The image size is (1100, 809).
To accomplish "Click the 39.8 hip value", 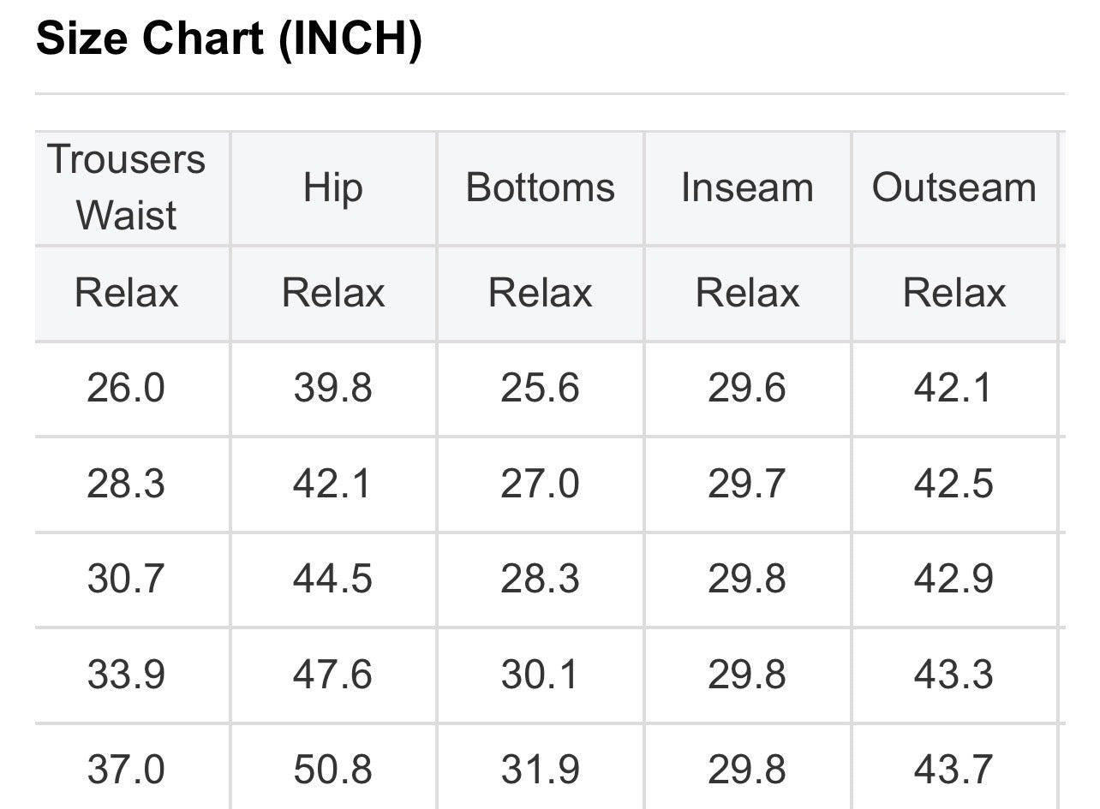I will [x=332, y=388].
